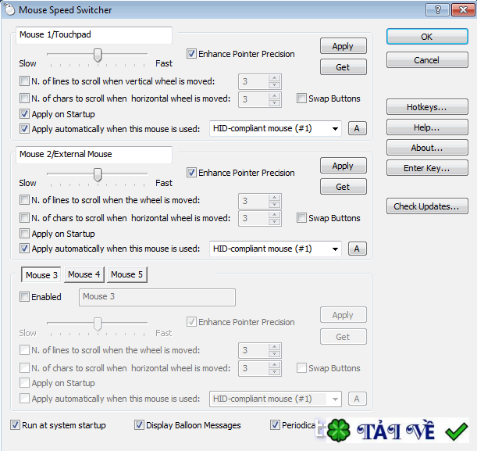Click Get for Mouse 2/External Mouse

[x=344, y=187]
